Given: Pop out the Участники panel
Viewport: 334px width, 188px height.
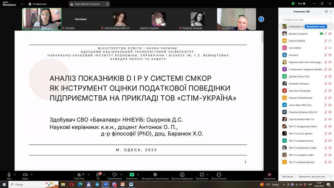Looking at the screenshot, I should click(326, 12).
